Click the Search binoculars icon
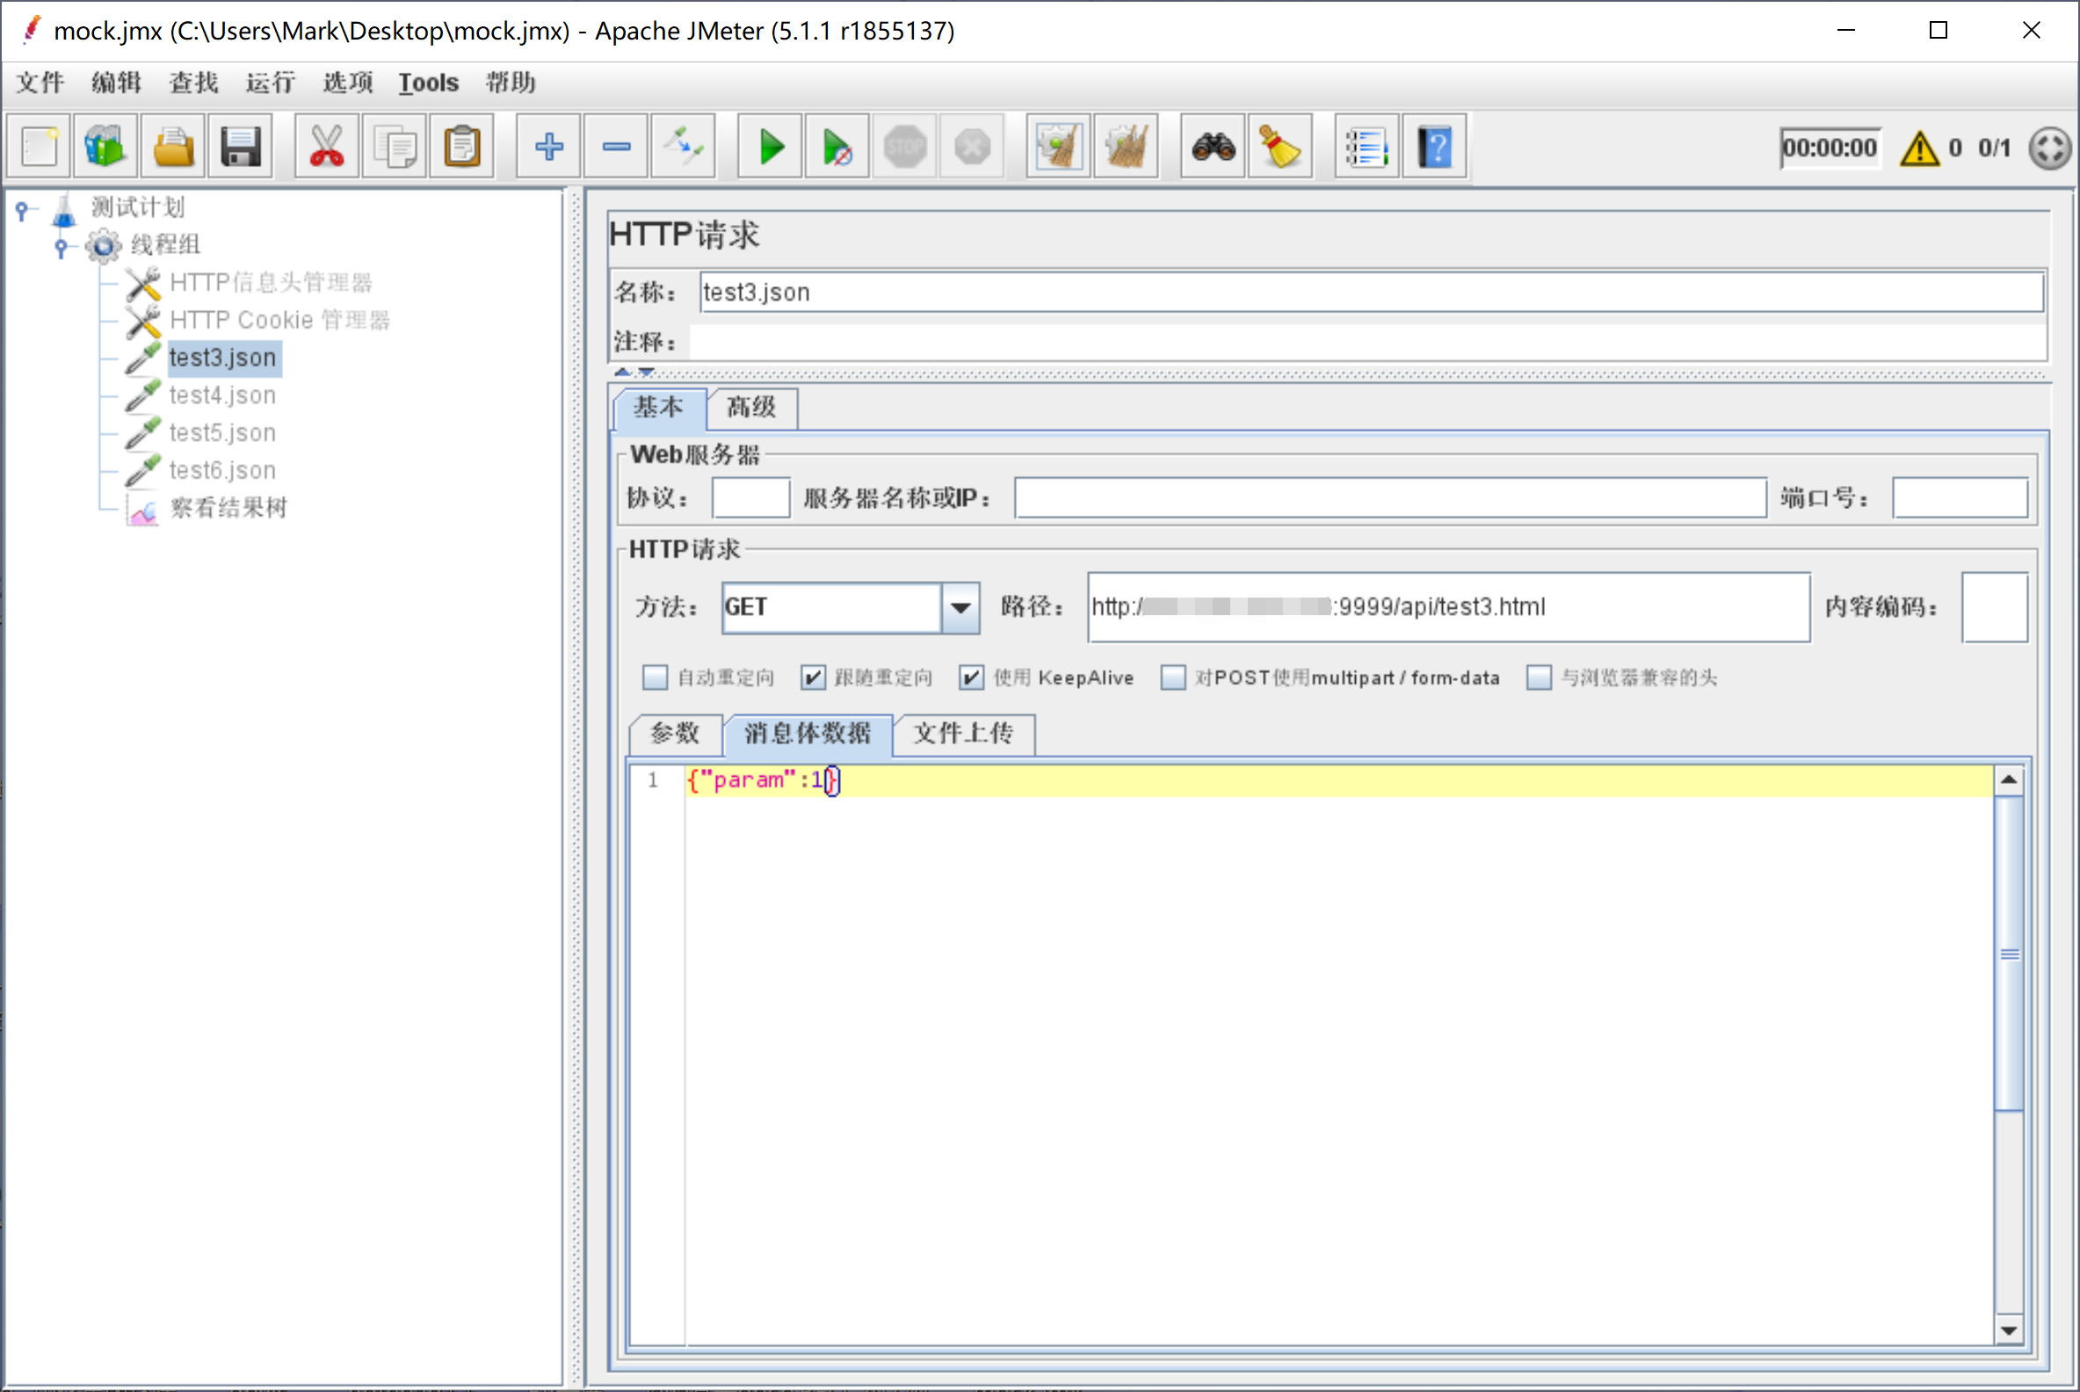The height and width of the screenshot is (1392, 2080). coord(1213,147)
